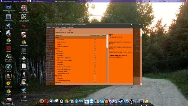Image resolution: width=188 pixels, height=106 pixels.
Task: Toggle the APT clean checkbox
Action: coord(95,44)
